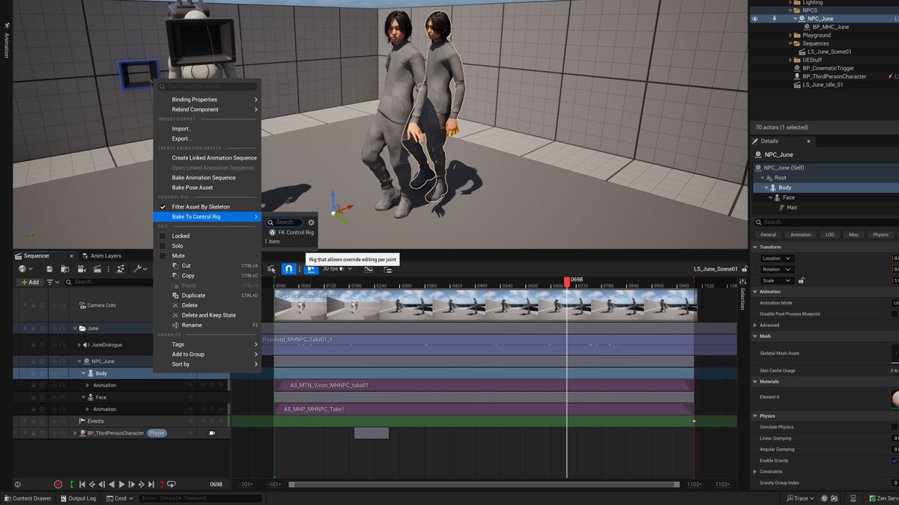Toggle visibility eye of NPC_June in Outliner
Screen dimensions: 899x505
click(x=755, y=19)
